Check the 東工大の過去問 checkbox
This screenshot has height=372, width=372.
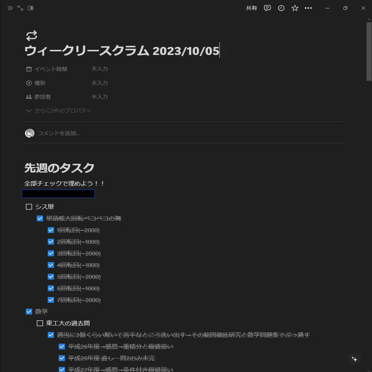tap(40, 323)
